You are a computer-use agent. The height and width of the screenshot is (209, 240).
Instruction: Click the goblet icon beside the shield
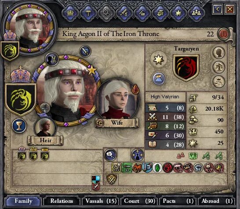pos(19,126)
